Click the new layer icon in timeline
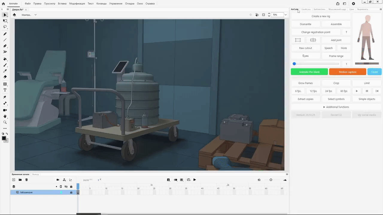 13,180
